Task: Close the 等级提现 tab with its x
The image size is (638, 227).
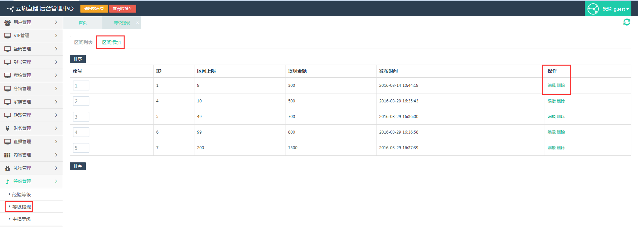Action: pos(137,23)
